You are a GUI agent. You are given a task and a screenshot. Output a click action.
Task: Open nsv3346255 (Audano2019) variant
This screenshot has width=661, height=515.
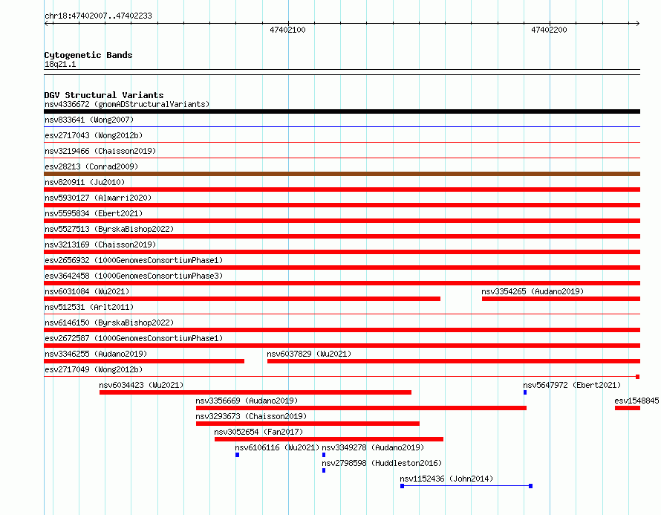click(96, 354)
